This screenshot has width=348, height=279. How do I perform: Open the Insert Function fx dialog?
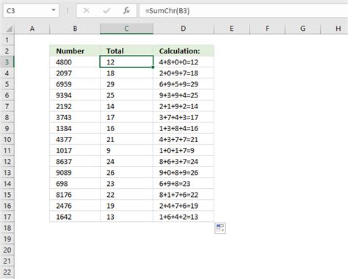[x=126, y=11]
